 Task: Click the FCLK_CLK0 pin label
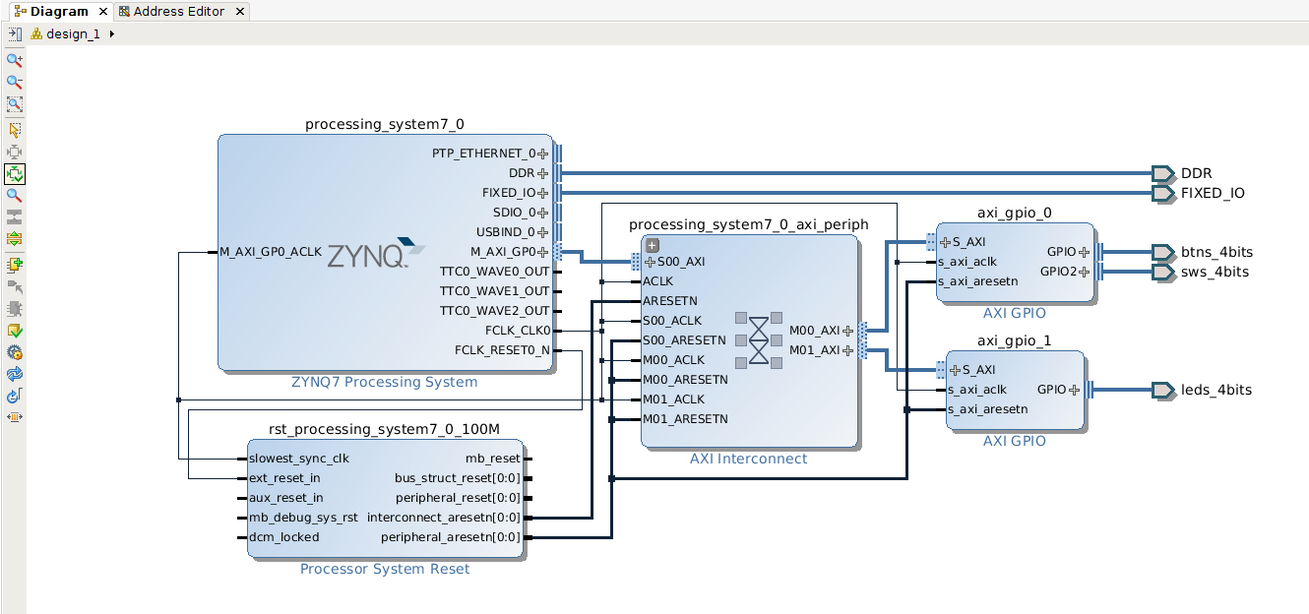coord(518,331)
